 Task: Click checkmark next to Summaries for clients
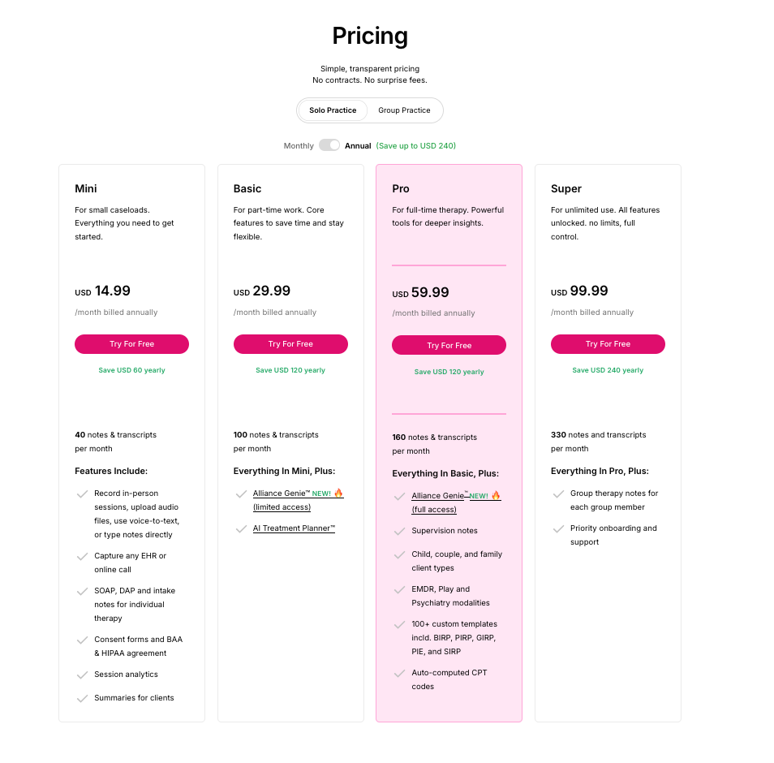pos(82,699)
